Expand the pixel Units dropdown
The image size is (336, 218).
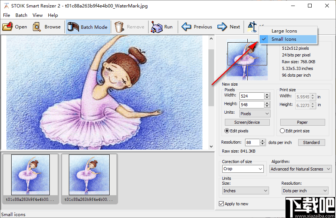(x=254, y=114)
